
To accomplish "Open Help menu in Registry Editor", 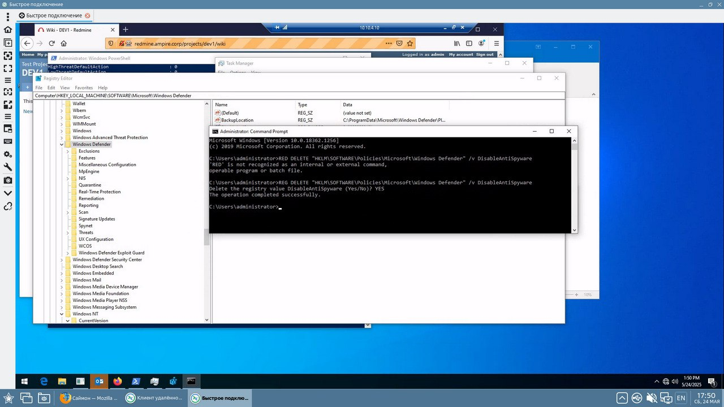I will (x=102, y=88).
